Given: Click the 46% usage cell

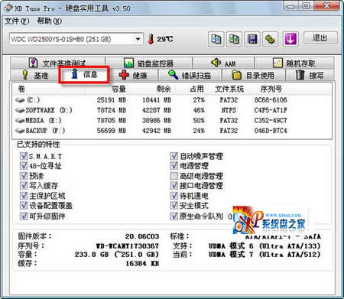Looking at the screenshot, I should 199,110.
